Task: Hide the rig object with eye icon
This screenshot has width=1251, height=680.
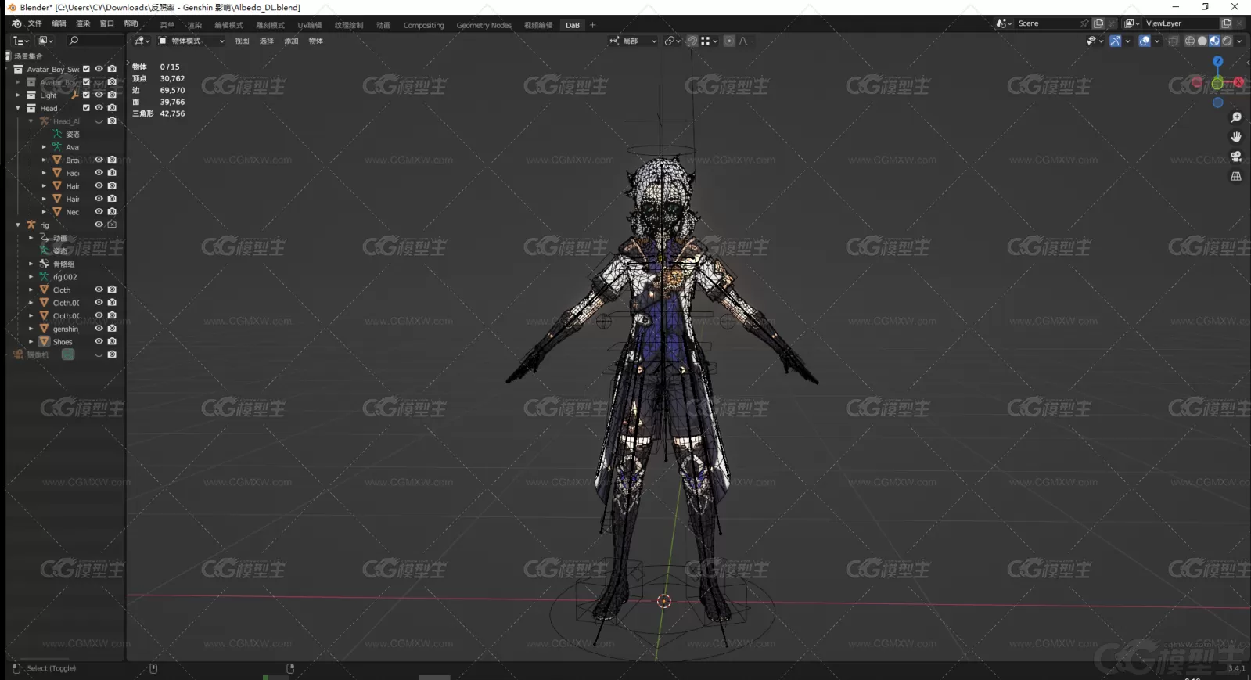Action: [x=99, y=225]
